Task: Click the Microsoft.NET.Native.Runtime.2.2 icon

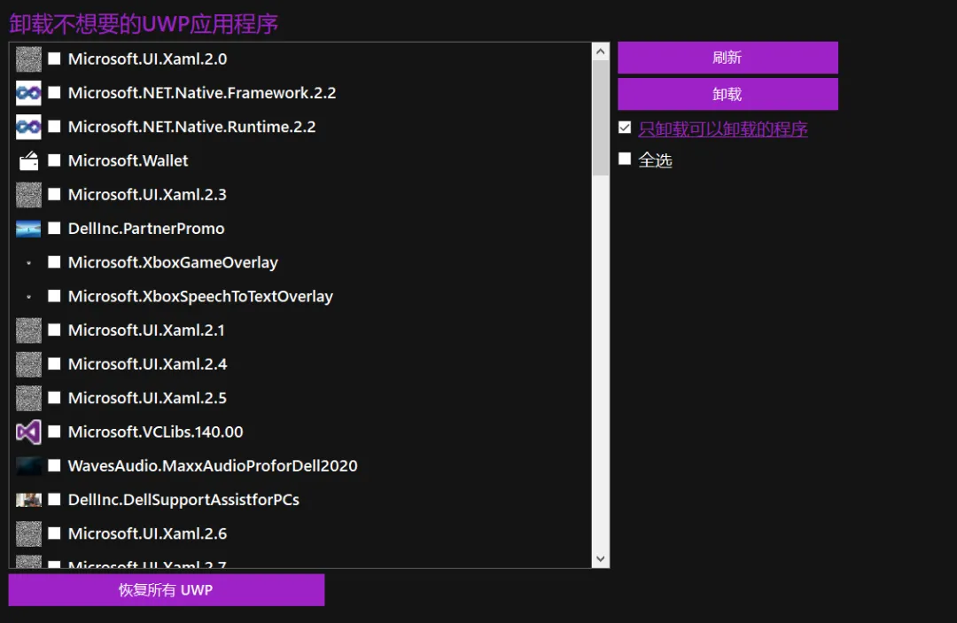Action: (28, 127)
